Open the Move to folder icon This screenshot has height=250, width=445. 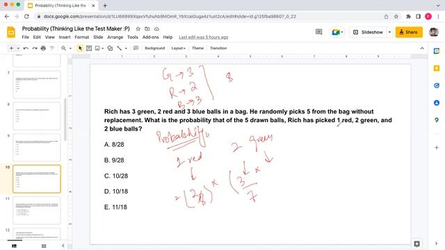click(147, 29)
